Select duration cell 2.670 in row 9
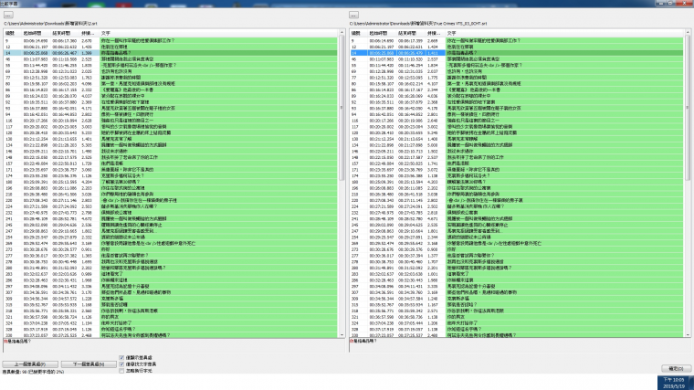Screen dimensions: 694x390 point(87,41)
